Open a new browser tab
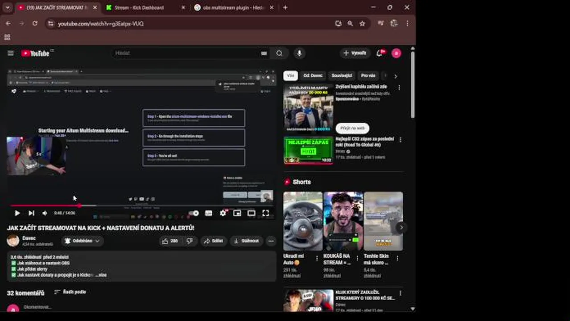Image resolution: width=570 pixels, height=321 pixels. pyautogui.click(x=285, y=8)
